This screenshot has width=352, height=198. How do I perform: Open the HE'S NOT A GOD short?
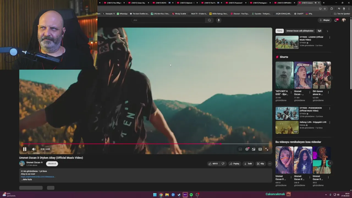tap(284, 75)
